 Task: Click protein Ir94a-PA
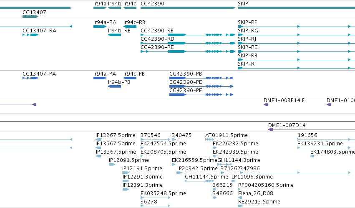tap(100, 78)
